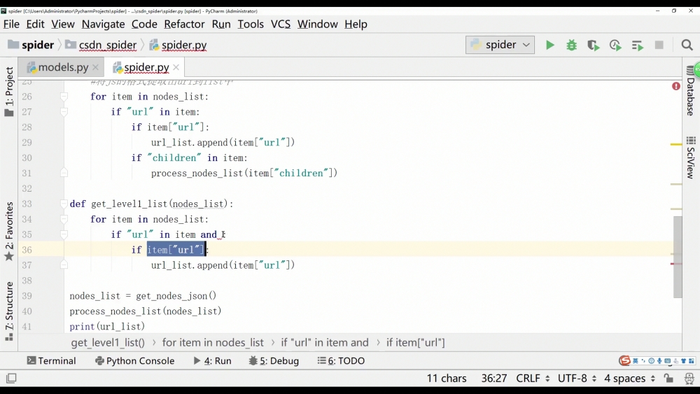
Task: Click the inspector face icon in status bar
Action: [x=689, y=379]
